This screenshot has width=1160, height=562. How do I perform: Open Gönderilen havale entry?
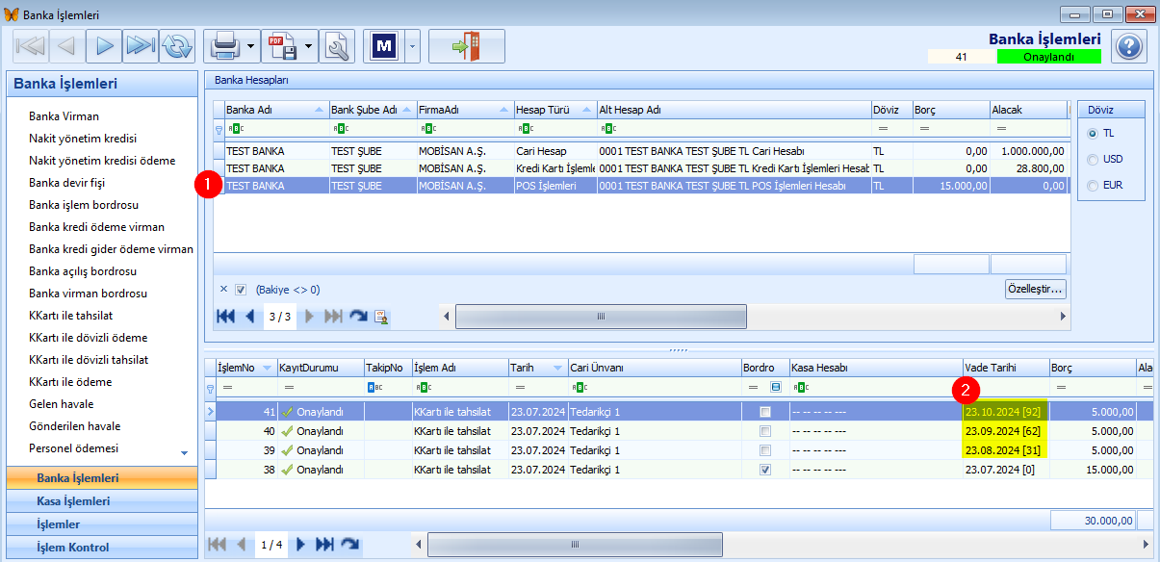(x=74, y=426)
